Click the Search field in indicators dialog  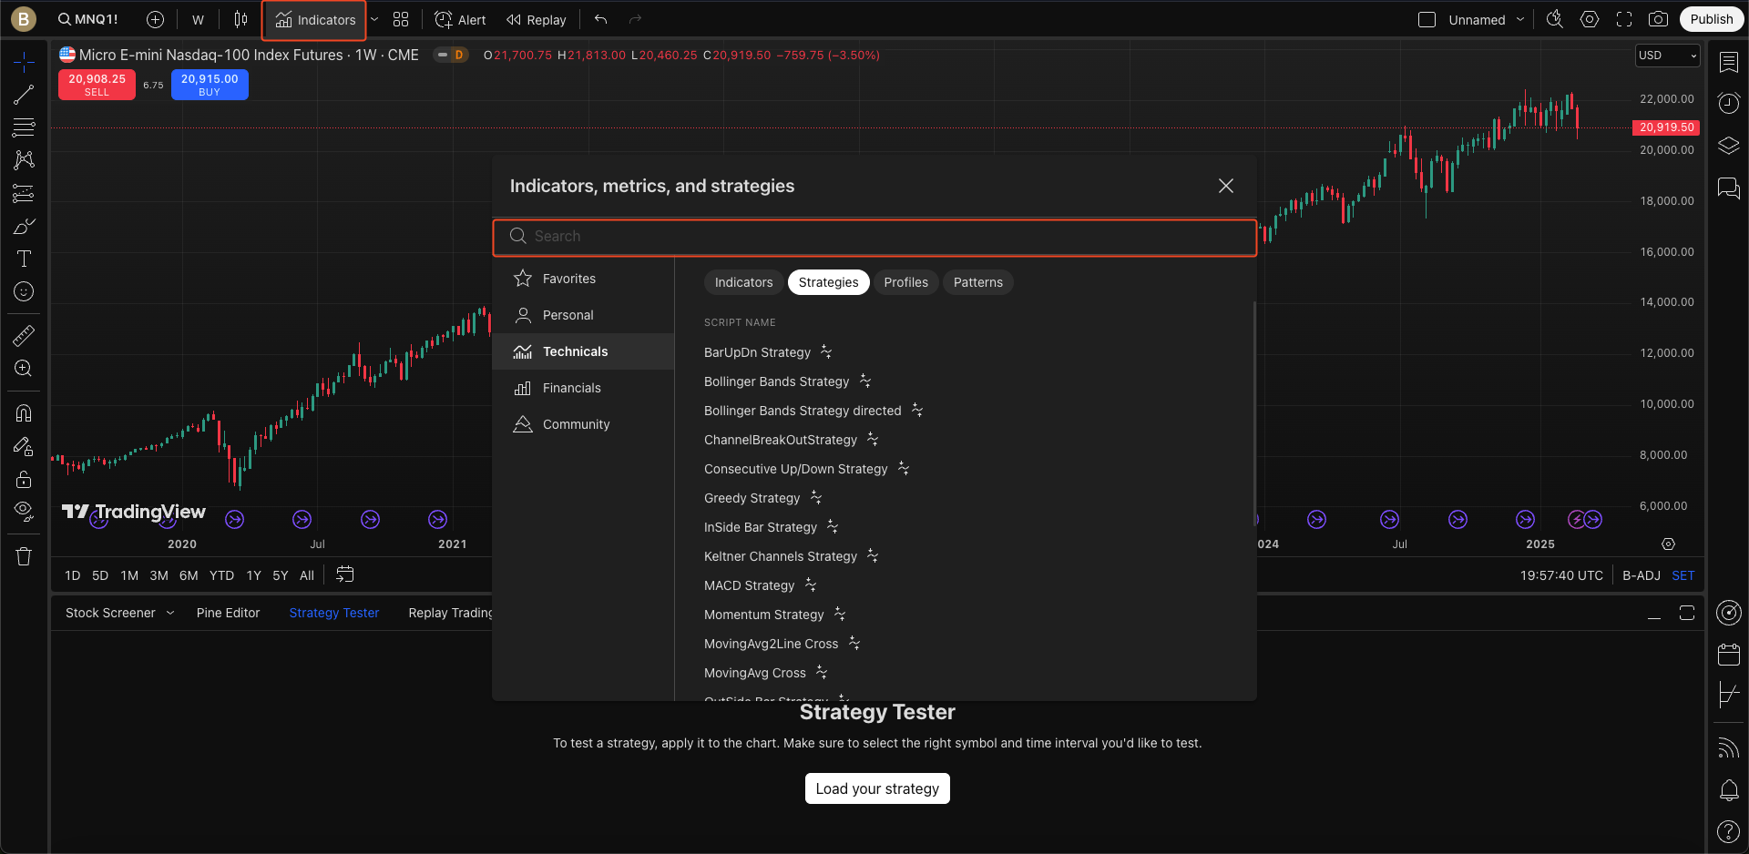click(874, 237)
